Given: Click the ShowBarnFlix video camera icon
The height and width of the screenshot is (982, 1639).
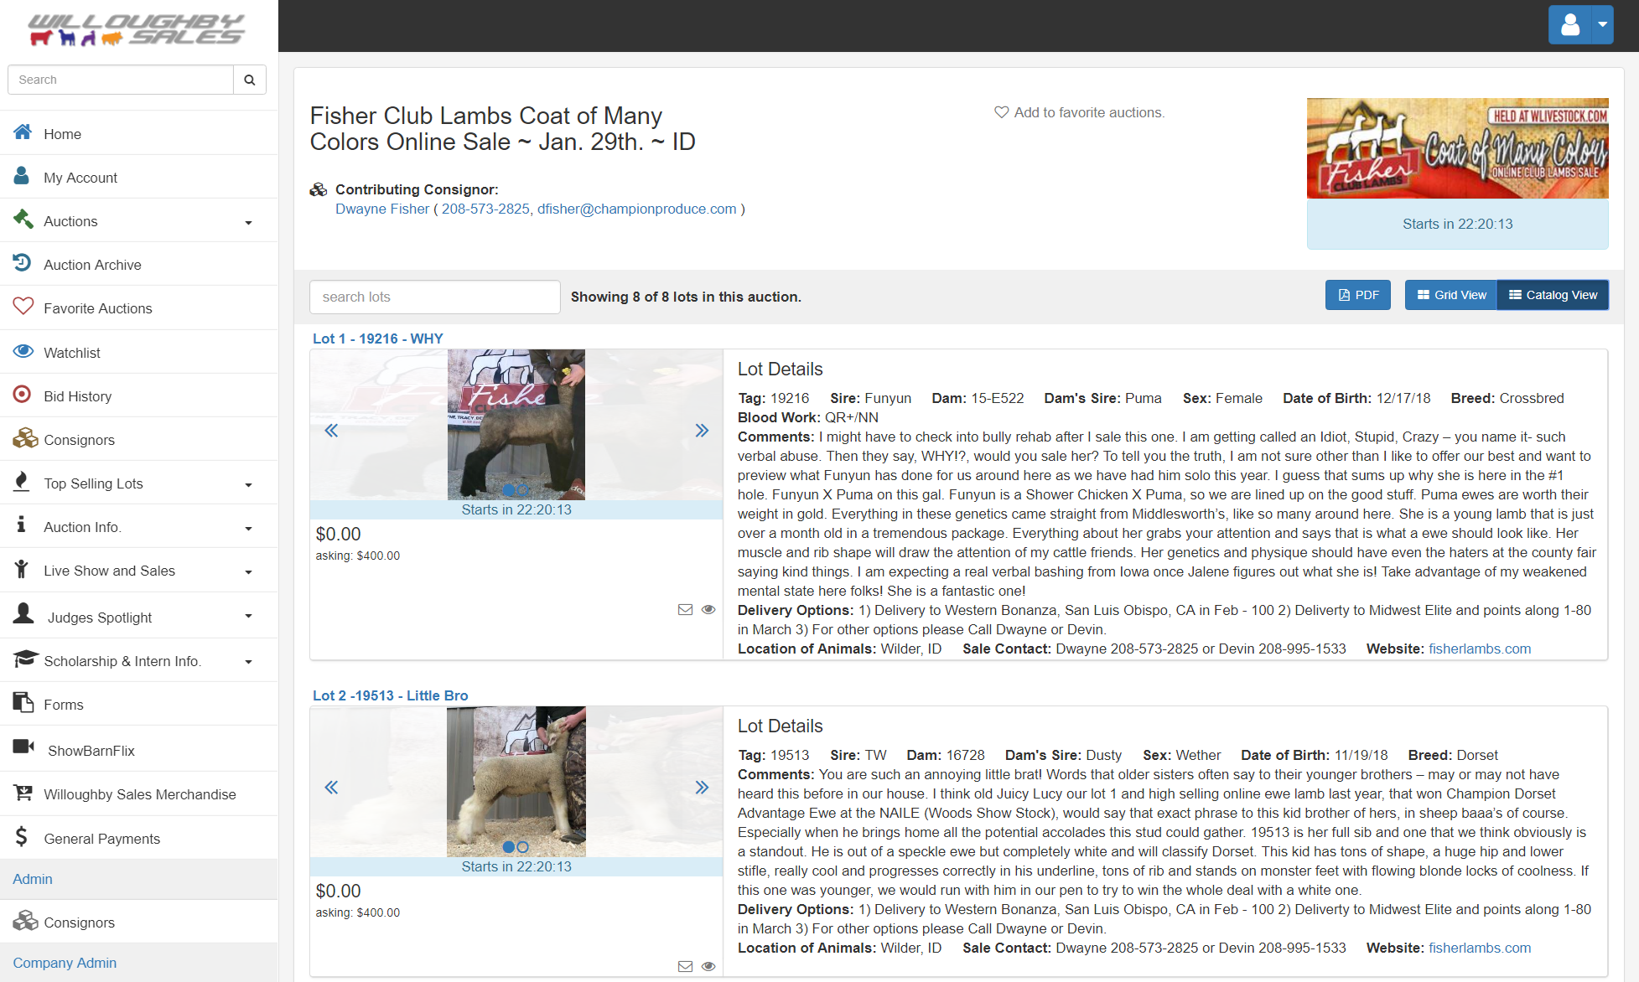Looking at the screenshot, I should (23, 747).
